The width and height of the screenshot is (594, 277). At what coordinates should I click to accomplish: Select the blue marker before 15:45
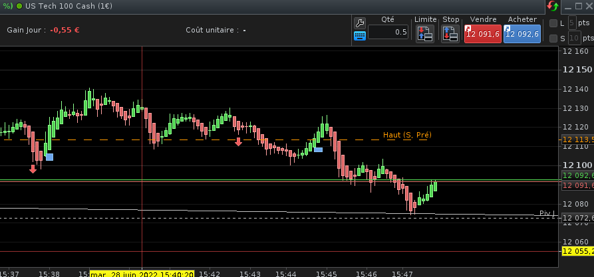[318, 150]
